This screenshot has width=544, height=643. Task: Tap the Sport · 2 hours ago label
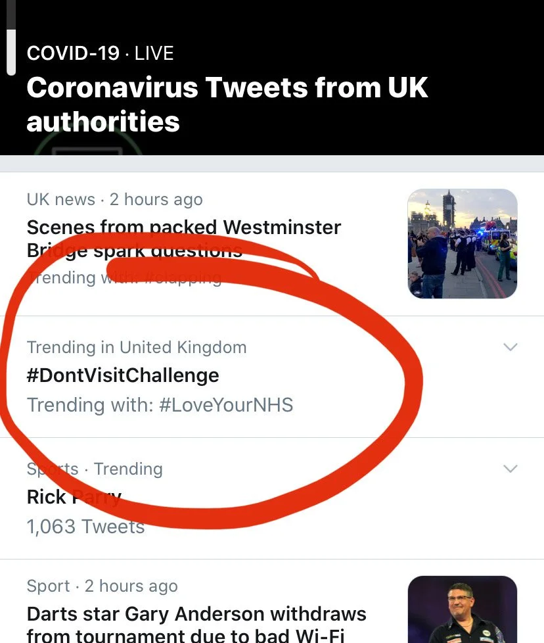[102, 586]
